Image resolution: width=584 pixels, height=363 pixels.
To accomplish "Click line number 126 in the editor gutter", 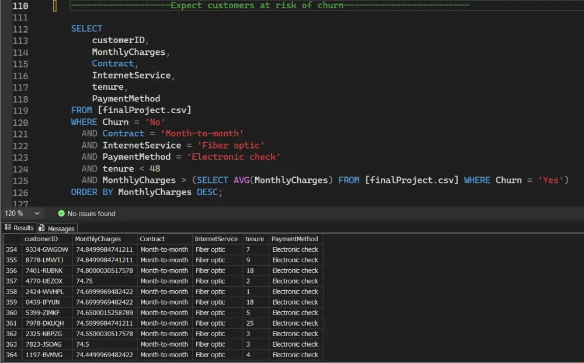I will [20, 192].
